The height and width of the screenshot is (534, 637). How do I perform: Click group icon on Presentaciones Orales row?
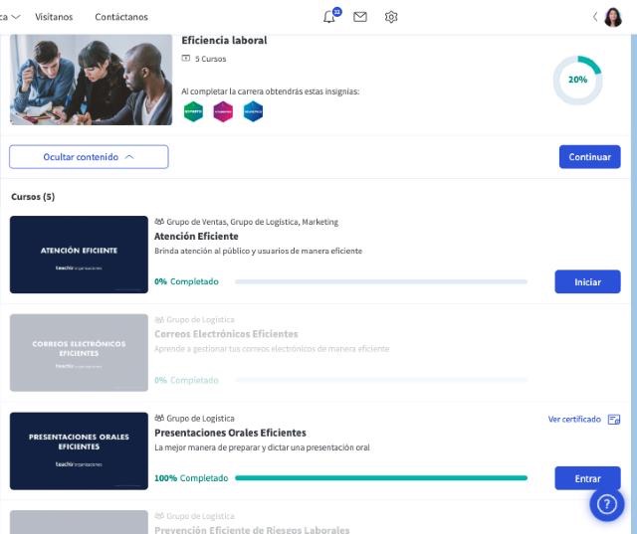point(159,418)
